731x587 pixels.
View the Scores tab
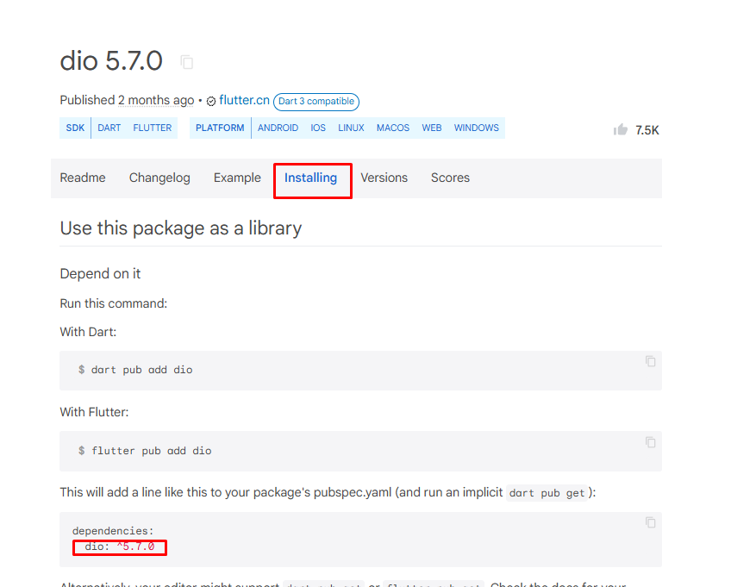(x=450, y=178)
